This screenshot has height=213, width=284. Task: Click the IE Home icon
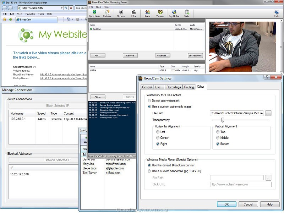click(68, 19)
